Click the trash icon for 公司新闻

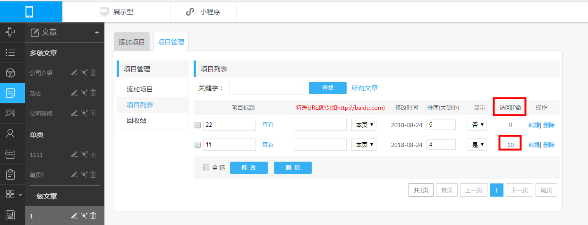tap(93, 113)
